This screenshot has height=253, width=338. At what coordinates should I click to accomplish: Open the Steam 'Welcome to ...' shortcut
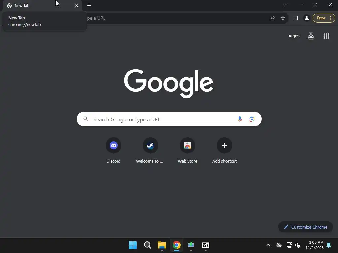click(151, 145)
